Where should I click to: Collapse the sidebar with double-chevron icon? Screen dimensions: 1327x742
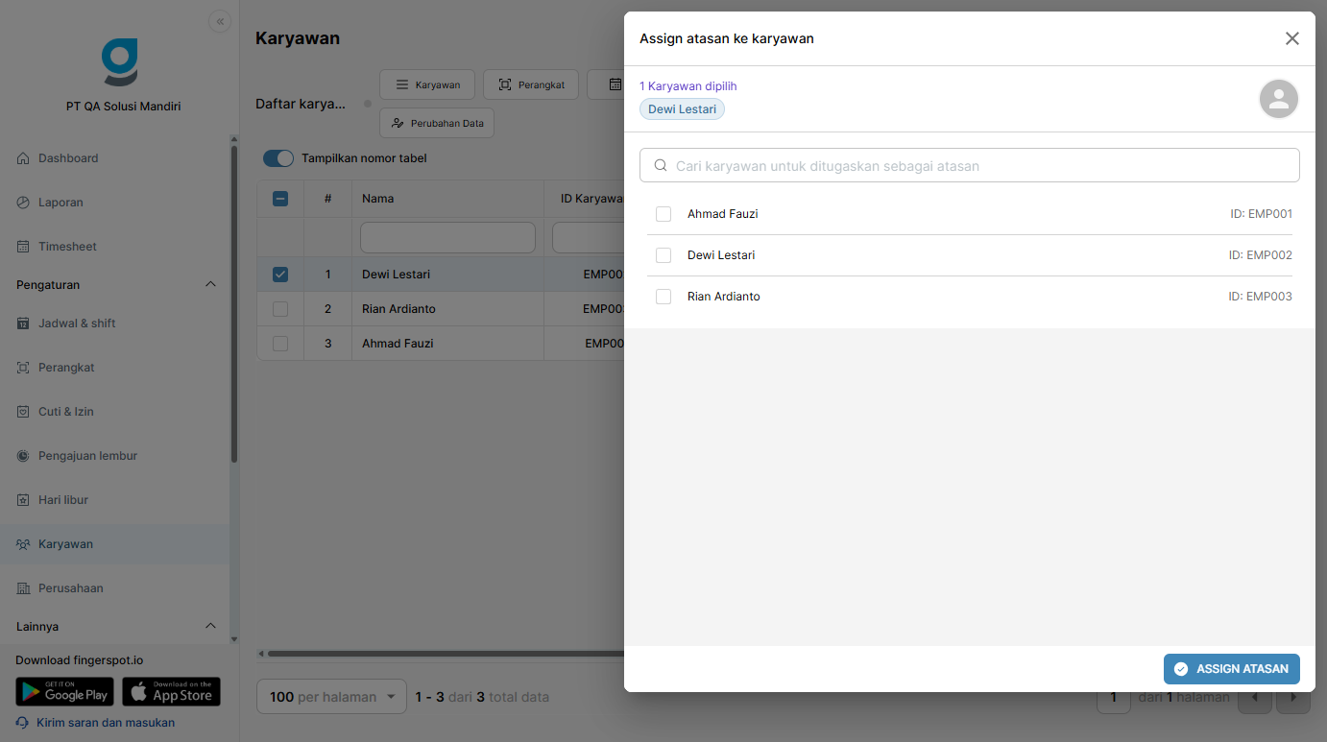[x=220, y=22]
